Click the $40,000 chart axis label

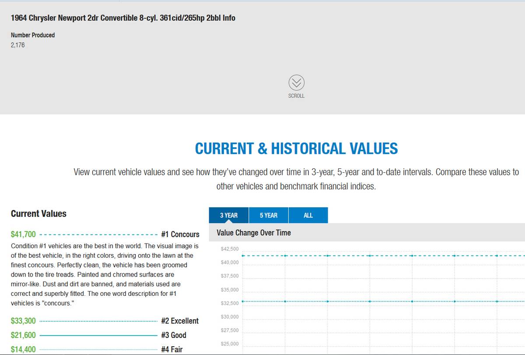click(230, 263)
